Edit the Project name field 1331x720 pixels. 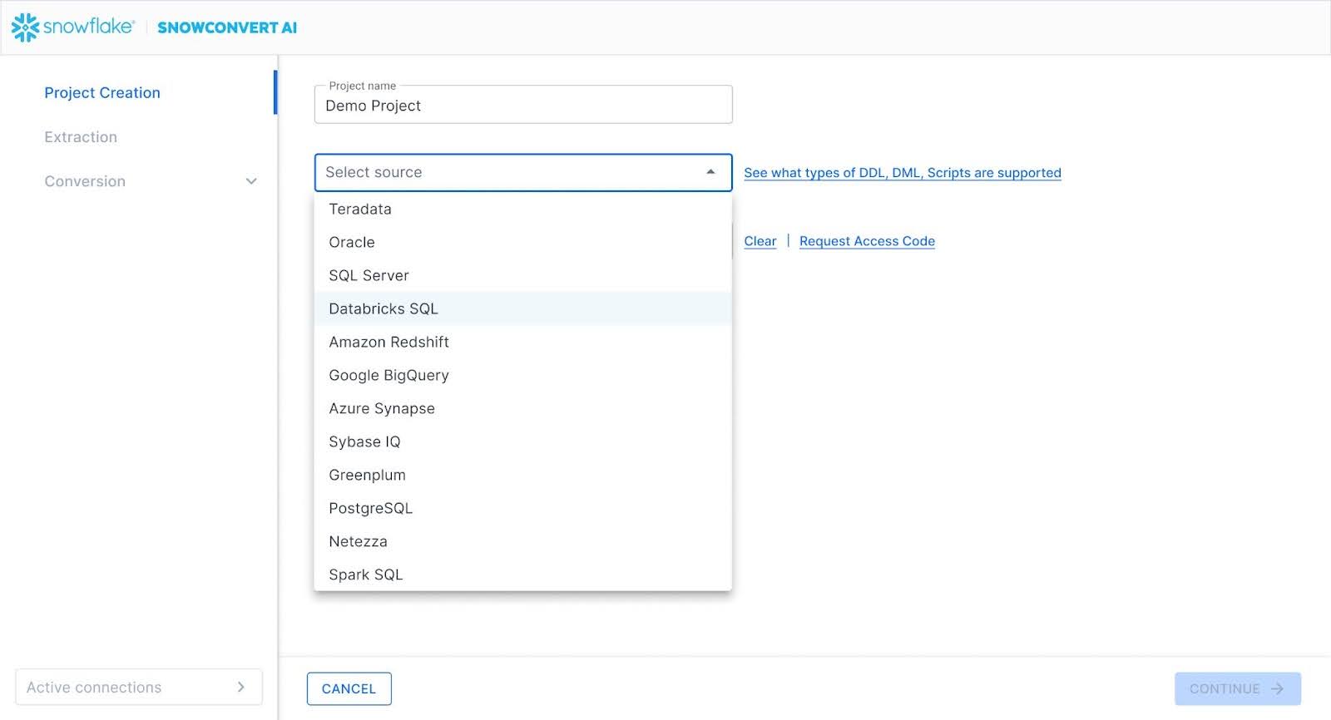tap(522, 106)
